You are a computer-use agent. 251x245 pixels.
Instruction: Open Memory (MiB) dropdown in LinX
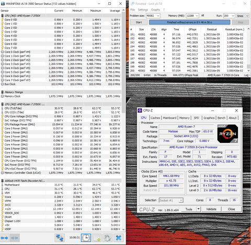[197, 16]
